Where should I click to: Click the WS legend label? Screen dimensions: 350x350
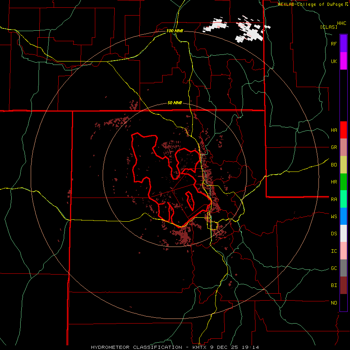[334, 217]
